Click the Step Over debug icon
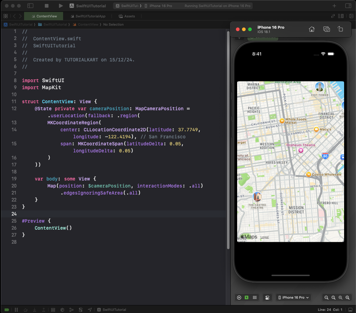This screenshot has height=313, width=356. pyautogui.click(x=26, y=310)
